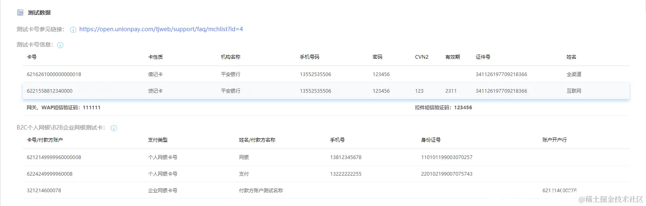This screenshot has width=646, height=206.
Task: Click the 贷记卡 cell
Action: pyautogui.click(x=155, y=91)
